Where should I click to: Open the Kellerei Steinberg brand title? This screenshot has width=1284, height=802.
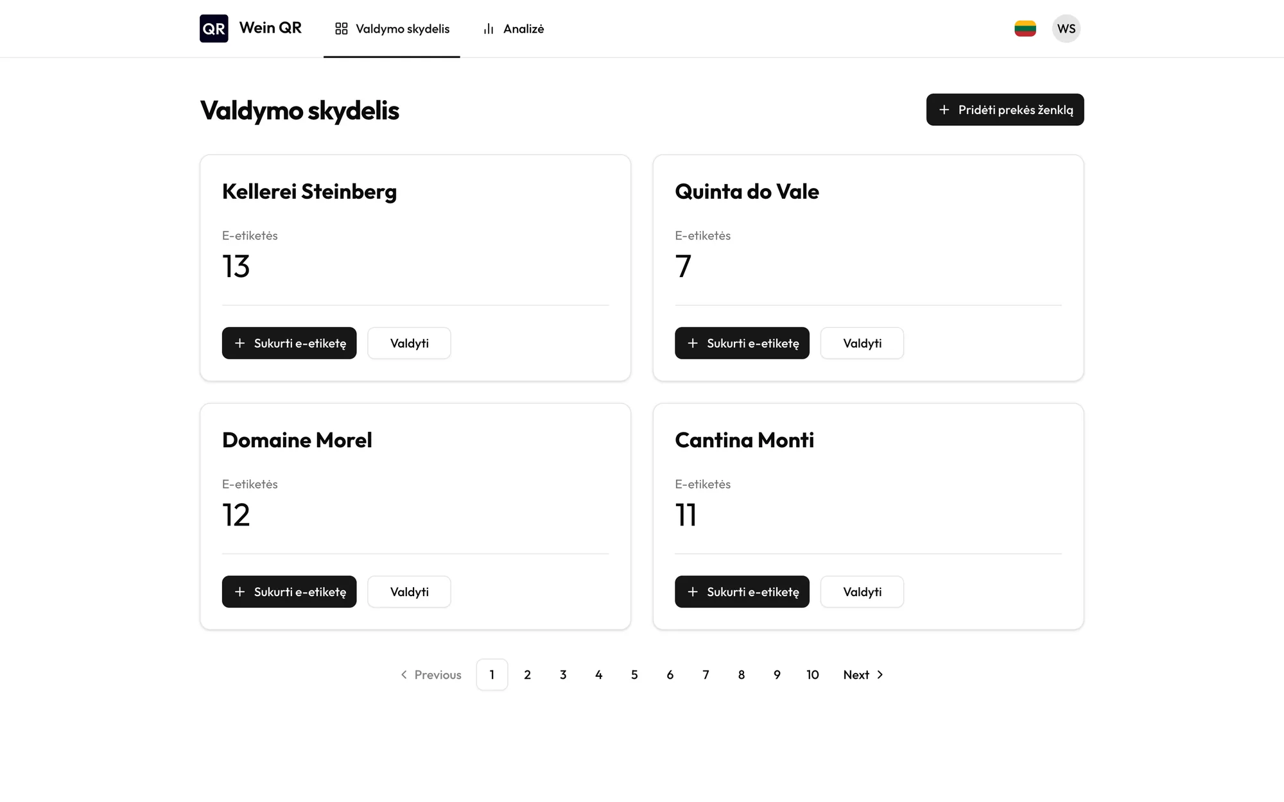309,191
